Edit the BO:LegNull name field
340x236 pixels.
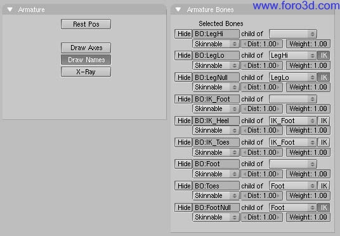tap(216, 77)
